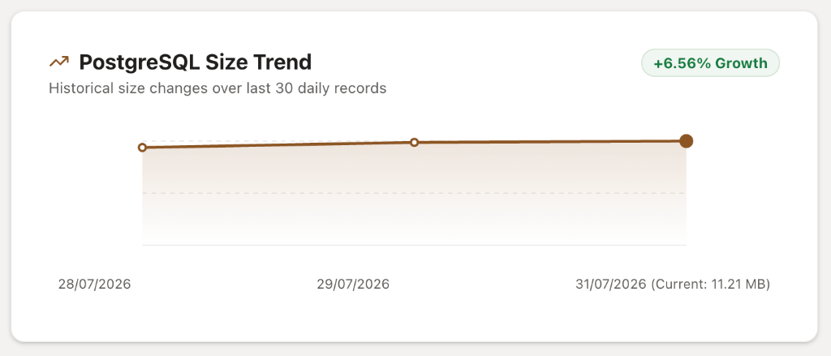The height and width of the screenshot is (356, 831).
Task: Click the 29/07/2026 date label
Action: pyautogui.click(x=353, y=284)
